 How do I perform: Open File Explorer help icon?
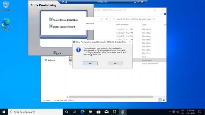[x=165, y=14]
